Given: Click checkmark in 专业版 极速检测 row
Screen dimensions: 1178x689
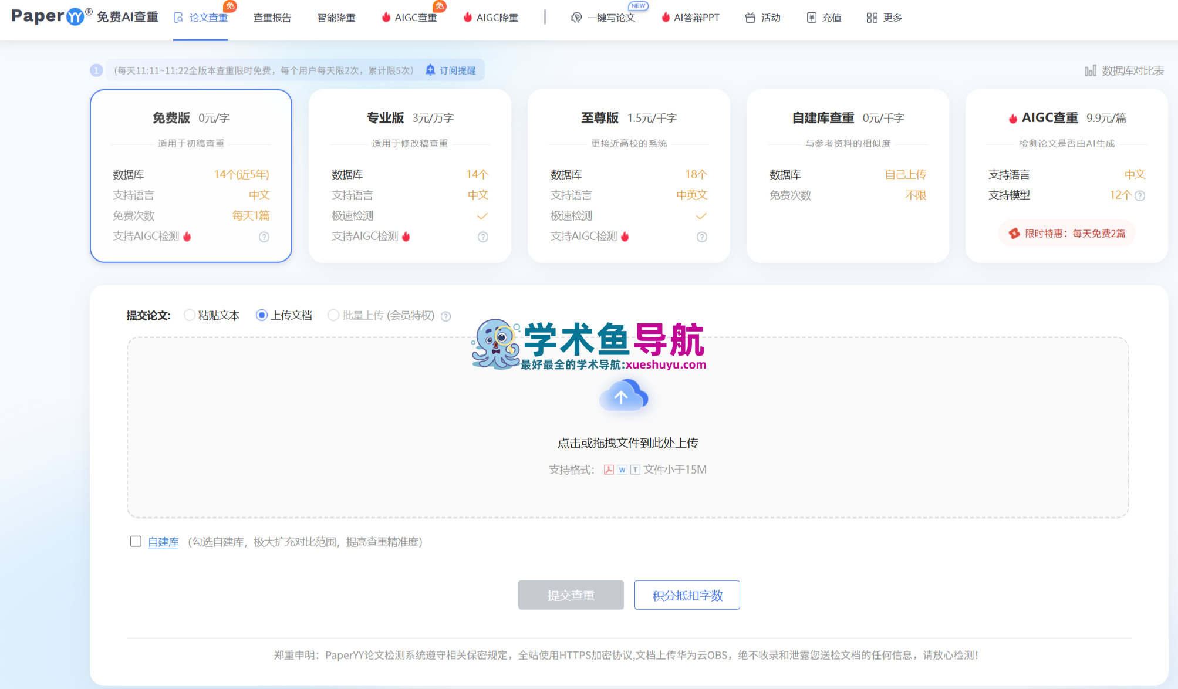Looking at the screenshot, I should (x=482, y=216).
